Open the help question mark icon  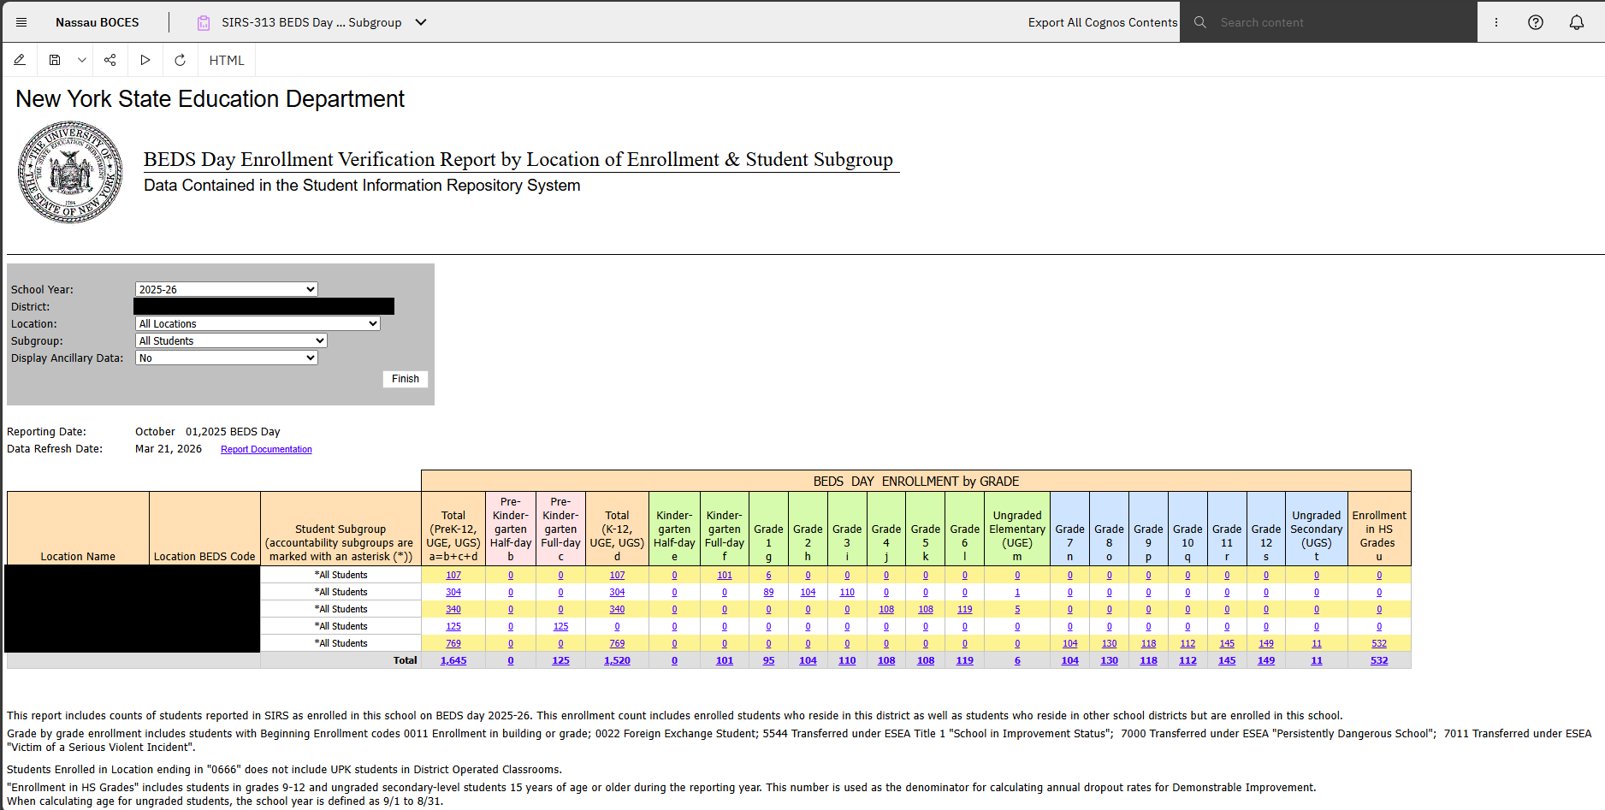click(1536, 22)
